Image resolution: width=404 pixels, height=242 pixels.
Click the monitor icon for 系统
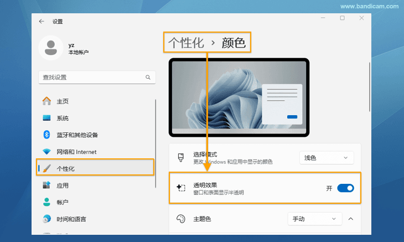coord(46,118)
